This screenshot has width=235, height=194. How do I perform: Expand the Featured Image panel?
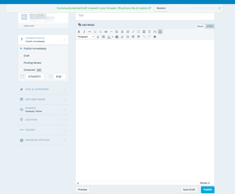coord(43,99)
